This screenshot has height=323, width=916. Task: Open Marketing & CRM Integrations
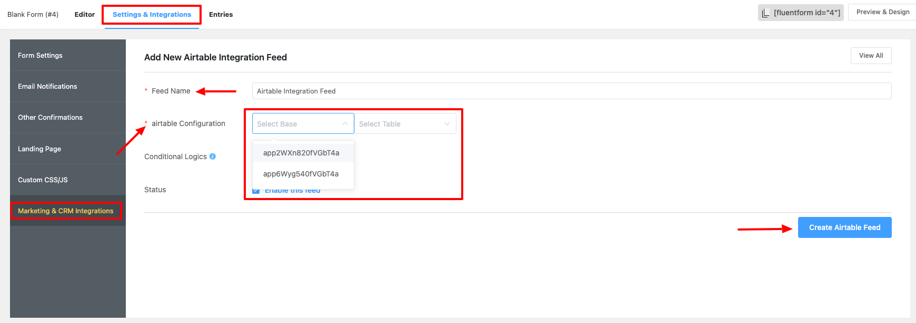tap(66, 211)
